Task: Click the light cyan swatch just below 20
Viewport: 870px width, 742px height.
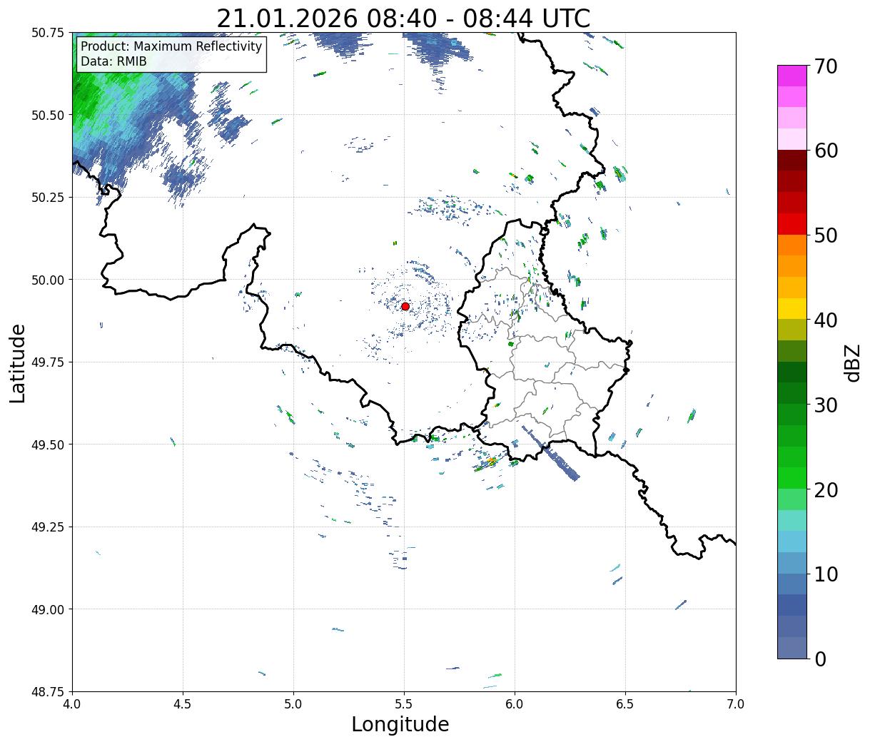Action: click(x=792, y=520)
